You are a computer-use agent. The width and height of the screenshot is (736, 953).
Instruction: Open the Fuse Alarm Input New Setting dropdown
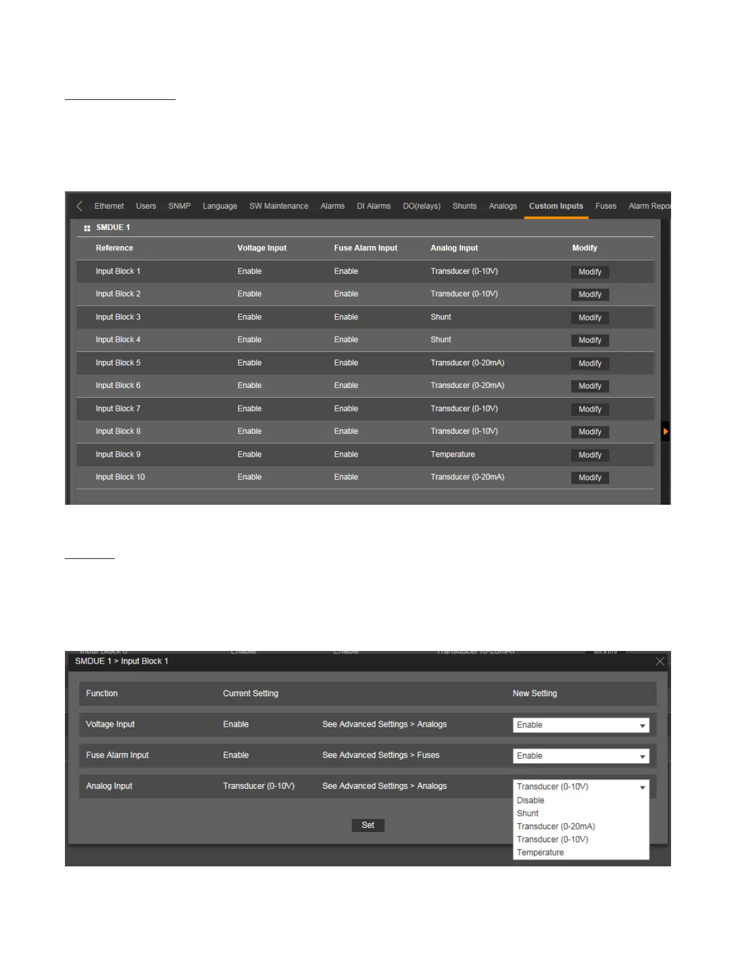tap(581, 756)
